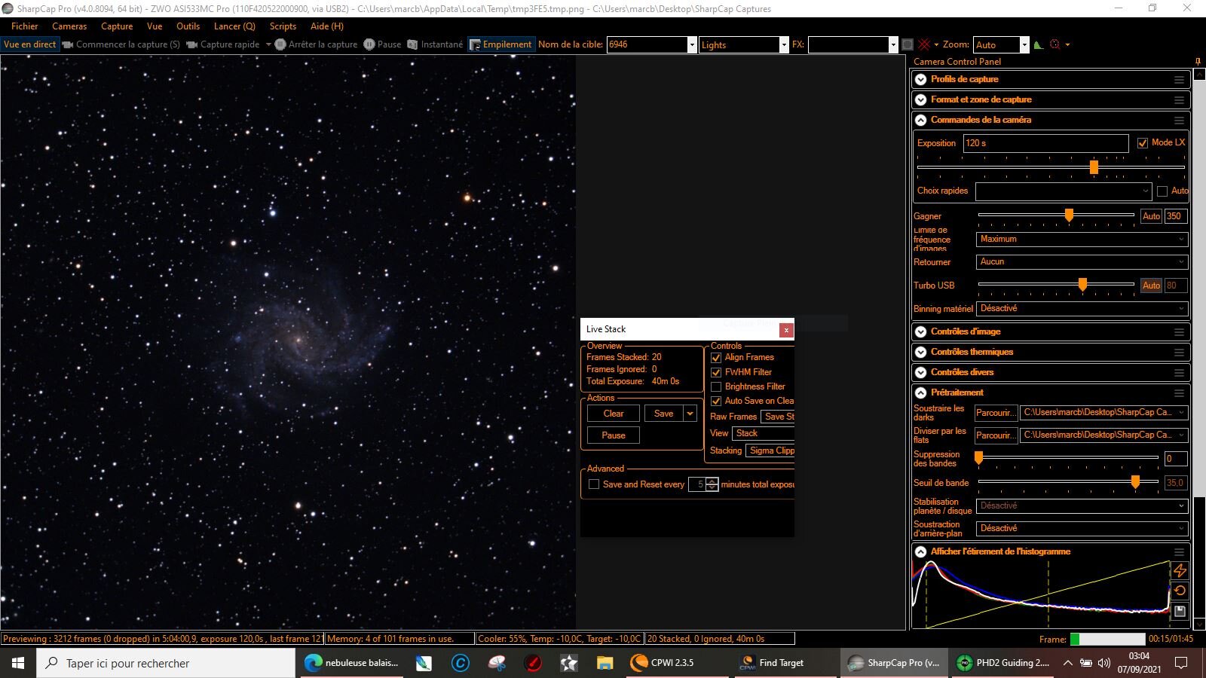The height and width of the screenshot is (678, 1206).
Task: Open the Profils de capture section menu icon
Action: 1179,80
